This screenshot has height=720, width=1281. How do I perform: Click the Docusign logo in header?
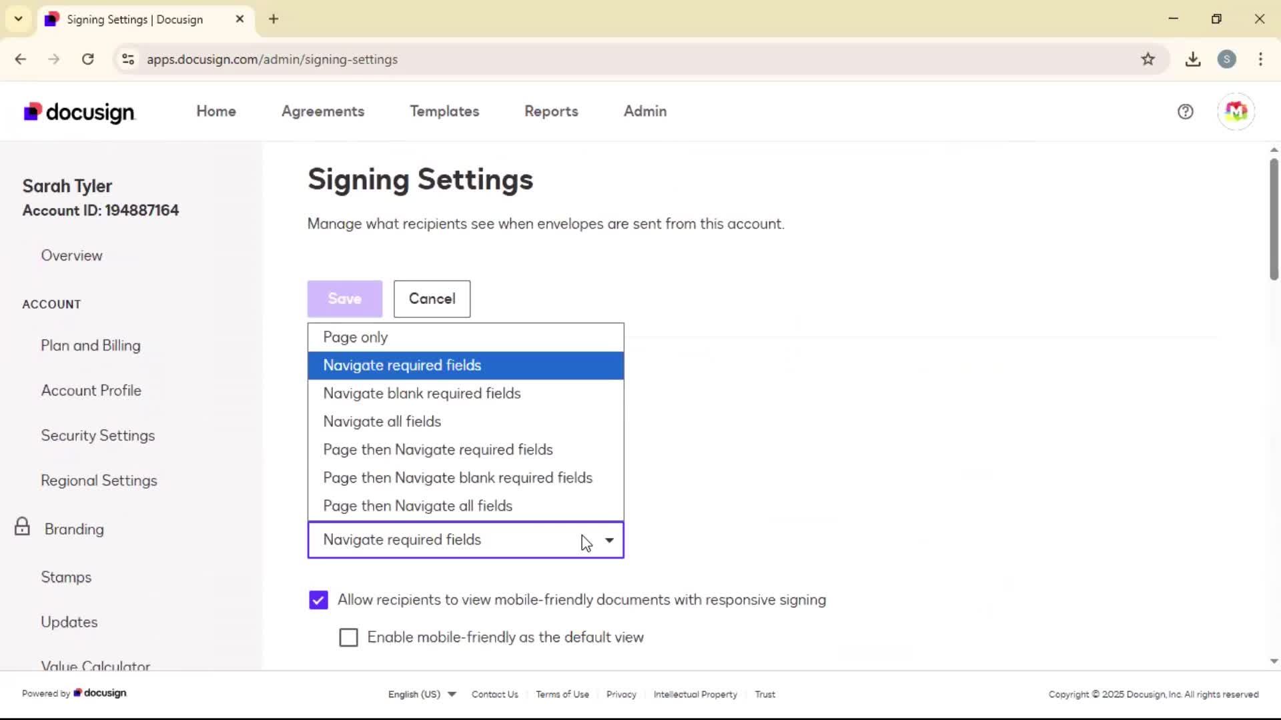79,112
